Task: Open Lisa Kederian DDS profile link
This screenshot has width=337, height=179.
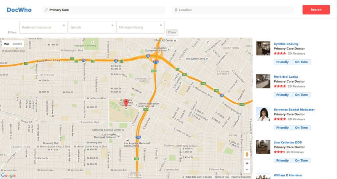Action: pos(288,142)
